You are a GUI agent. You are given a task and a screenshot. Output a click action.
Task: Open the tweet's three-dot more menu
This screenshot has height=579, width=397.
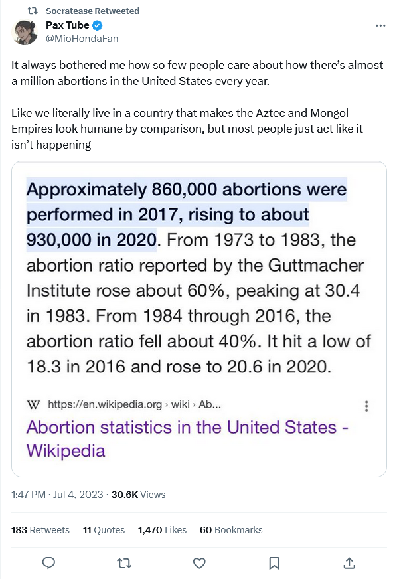pos(380,25)
